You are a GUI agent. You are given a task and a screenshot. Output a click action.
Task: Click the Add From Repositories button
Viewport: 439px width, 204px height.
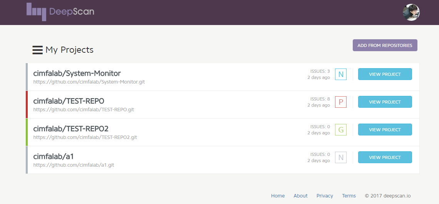pos(385,45)
